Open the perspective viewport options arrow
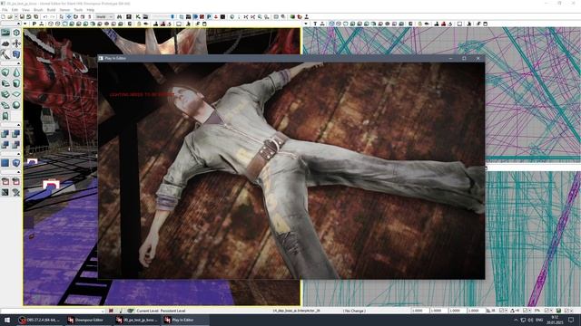Screen dimensions: 581x326 [x=25, y=24]
